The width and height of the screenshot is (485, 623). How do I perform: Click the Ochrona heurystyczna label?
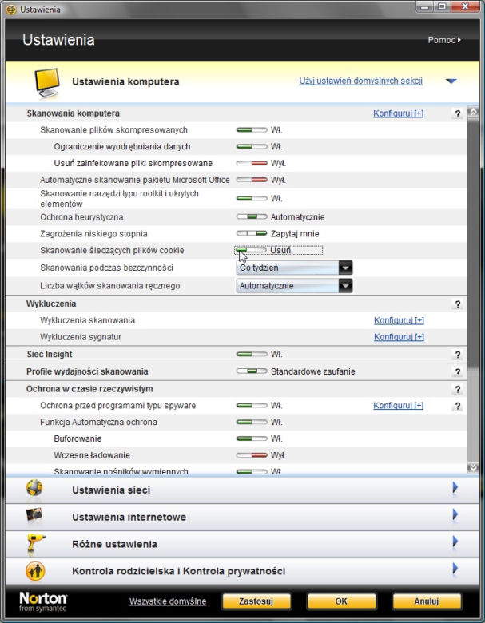click(81, 217)
